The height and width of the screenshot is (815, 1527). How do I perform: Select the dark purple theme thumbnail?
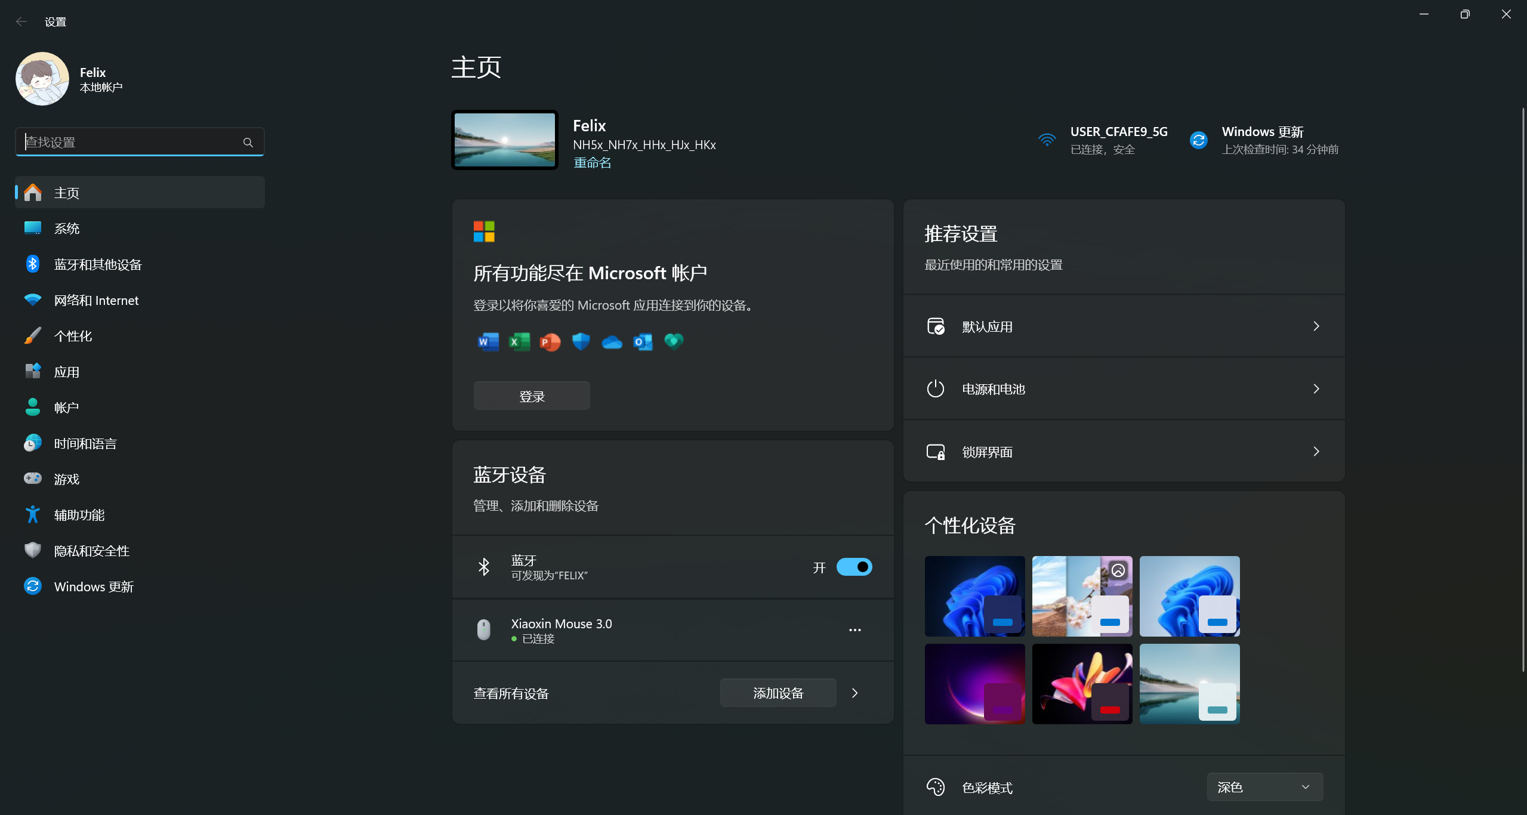(x=973, y=683)
